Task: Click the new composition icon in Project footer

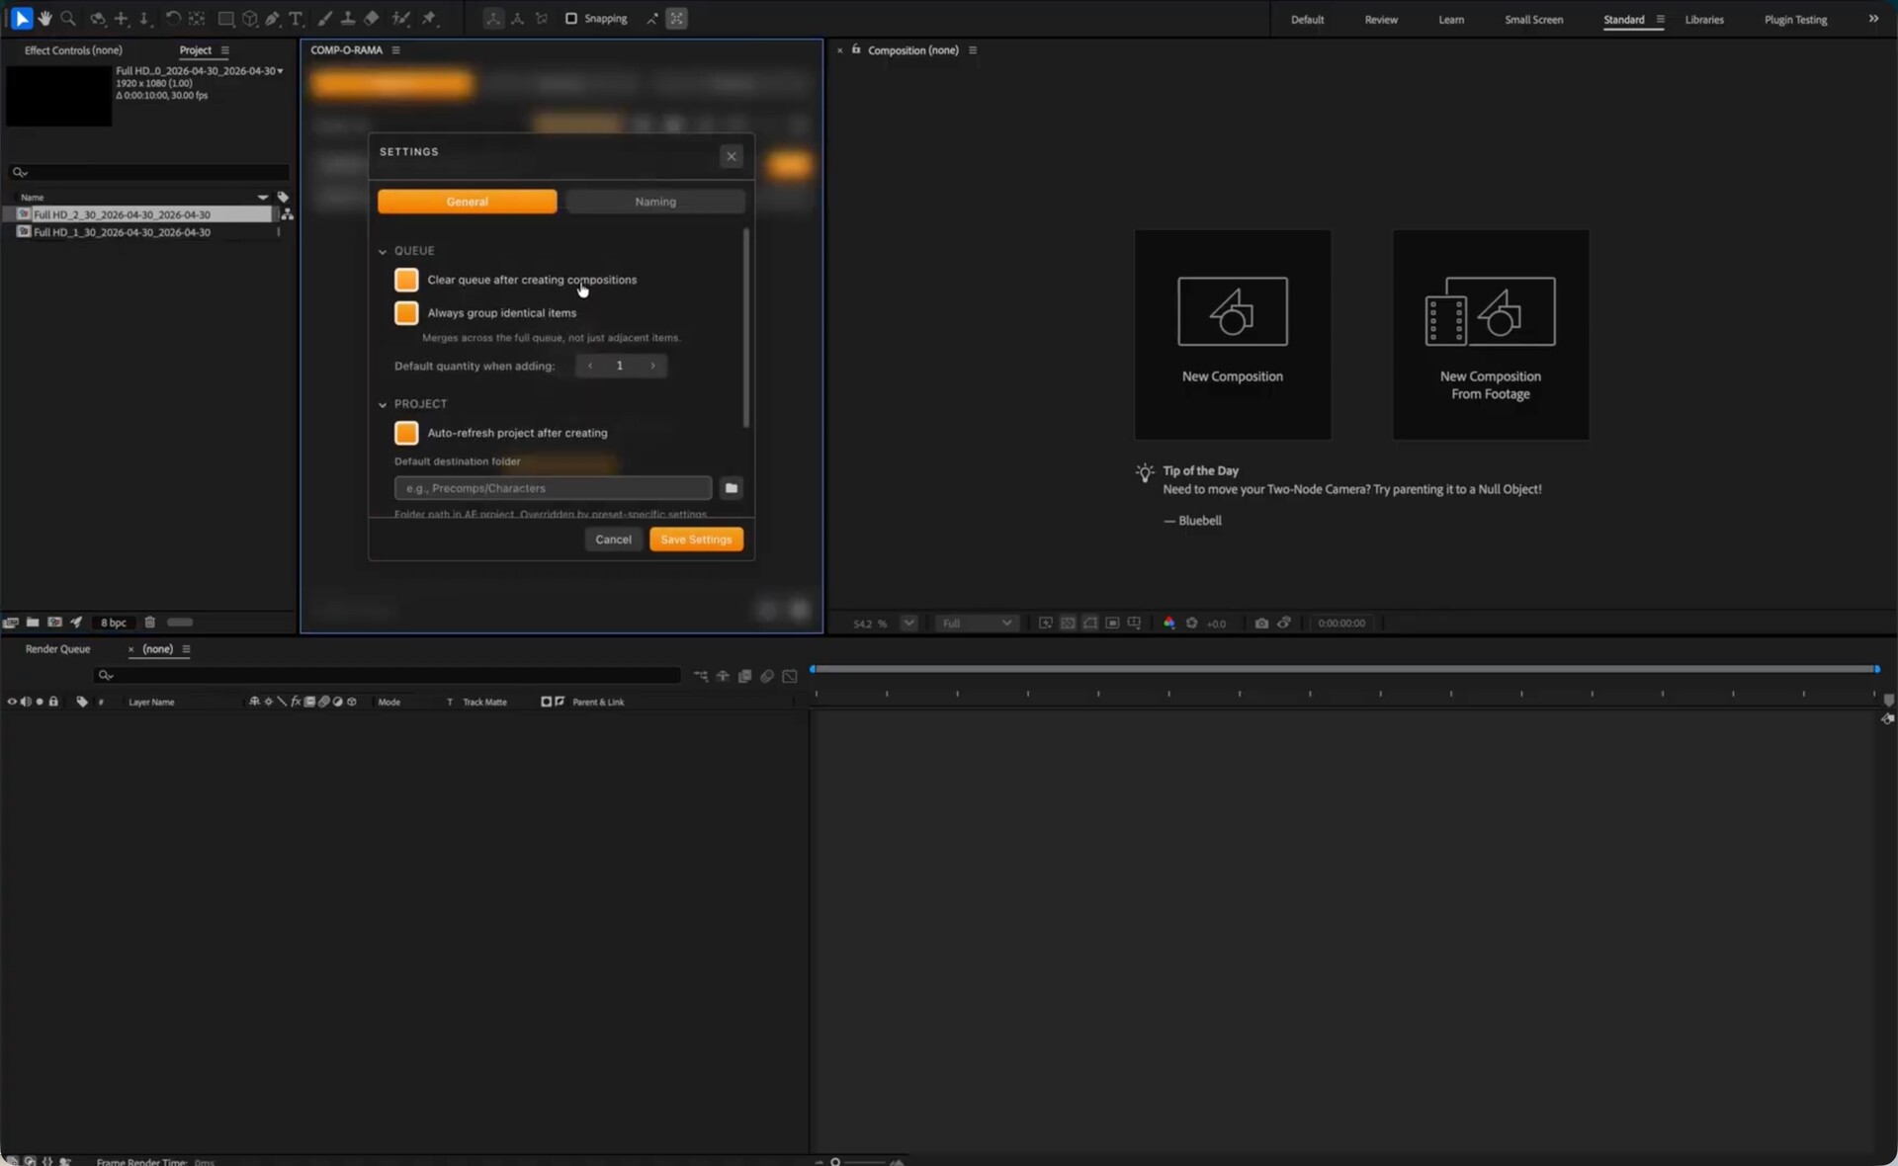Action: pyautogui.click(x=55, y=623)
